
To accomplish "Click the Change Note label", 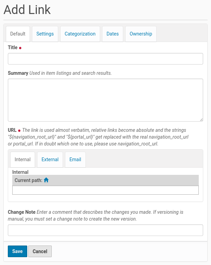I will [x=21, y=212].
